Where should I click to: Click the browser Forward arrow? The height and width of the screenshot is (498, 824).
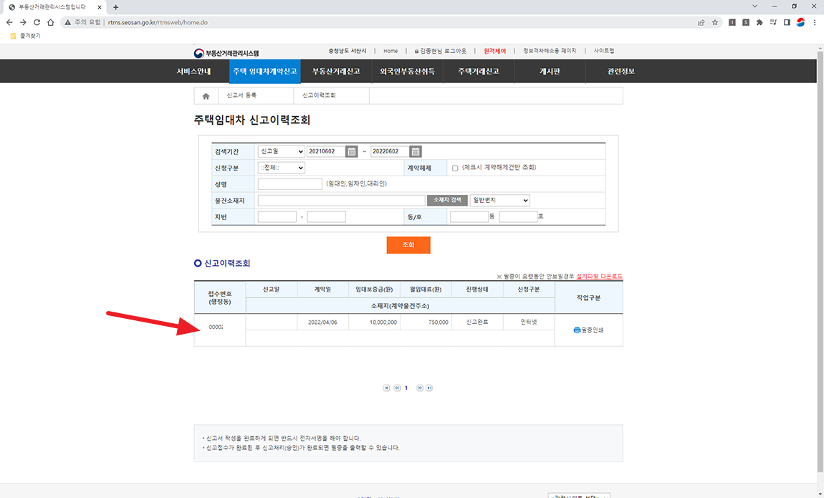click(23, 23)
